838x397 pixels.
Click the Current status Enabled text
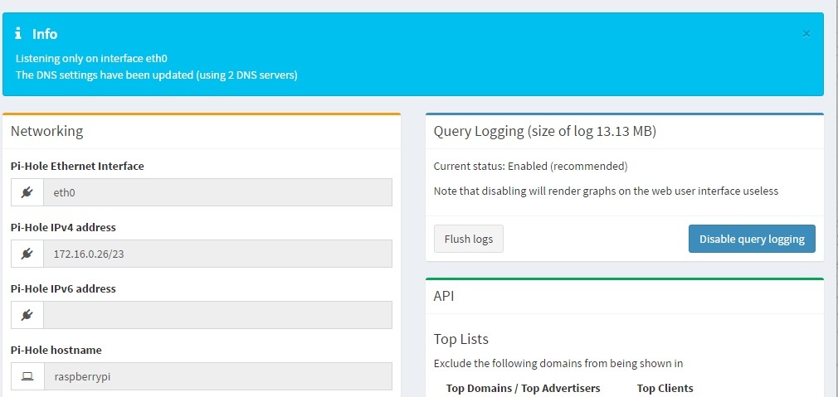click(530, 166)
